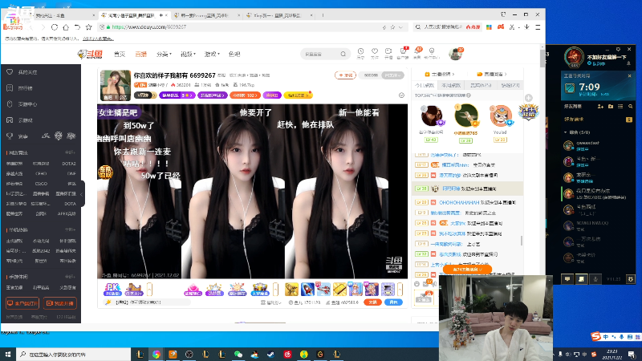This screenshot has width=642, height=361.
Task: Click the orange 充值 recharge button
Action: 372,302
